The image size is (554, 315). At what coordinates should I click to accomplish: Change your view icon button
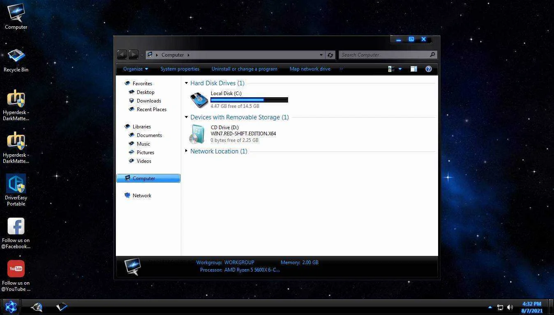pos(391,69)
